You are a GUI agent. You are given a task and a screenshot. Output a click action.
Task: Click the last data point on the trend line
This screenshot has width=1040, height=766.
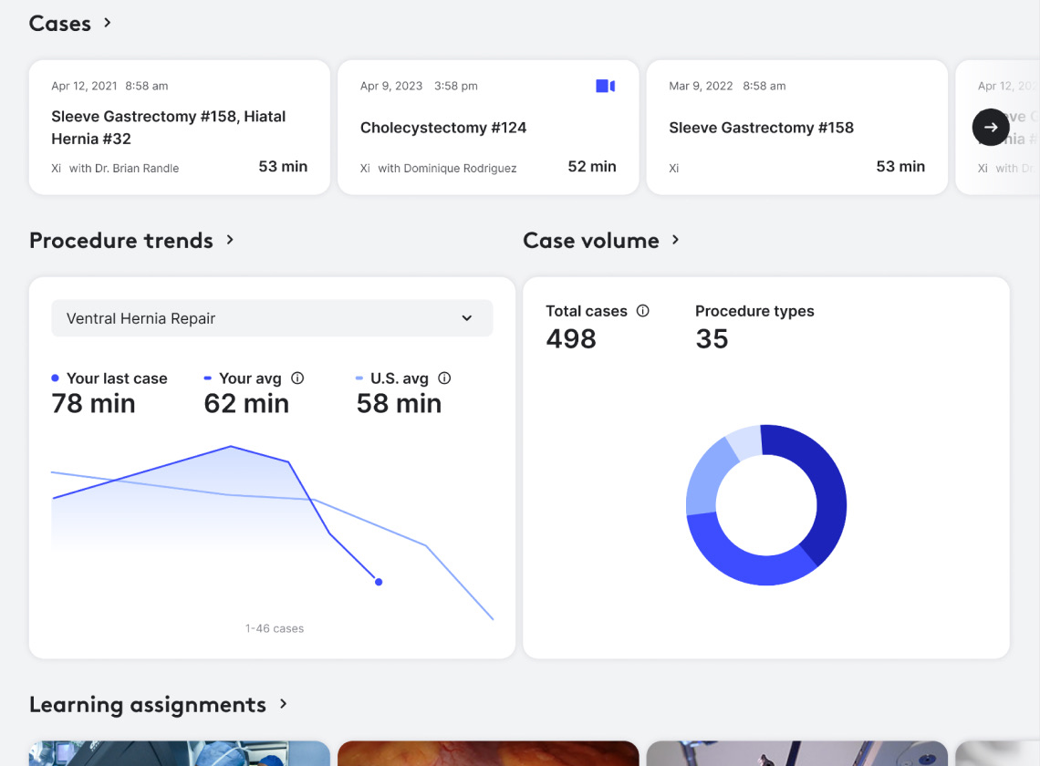[378, 581]
